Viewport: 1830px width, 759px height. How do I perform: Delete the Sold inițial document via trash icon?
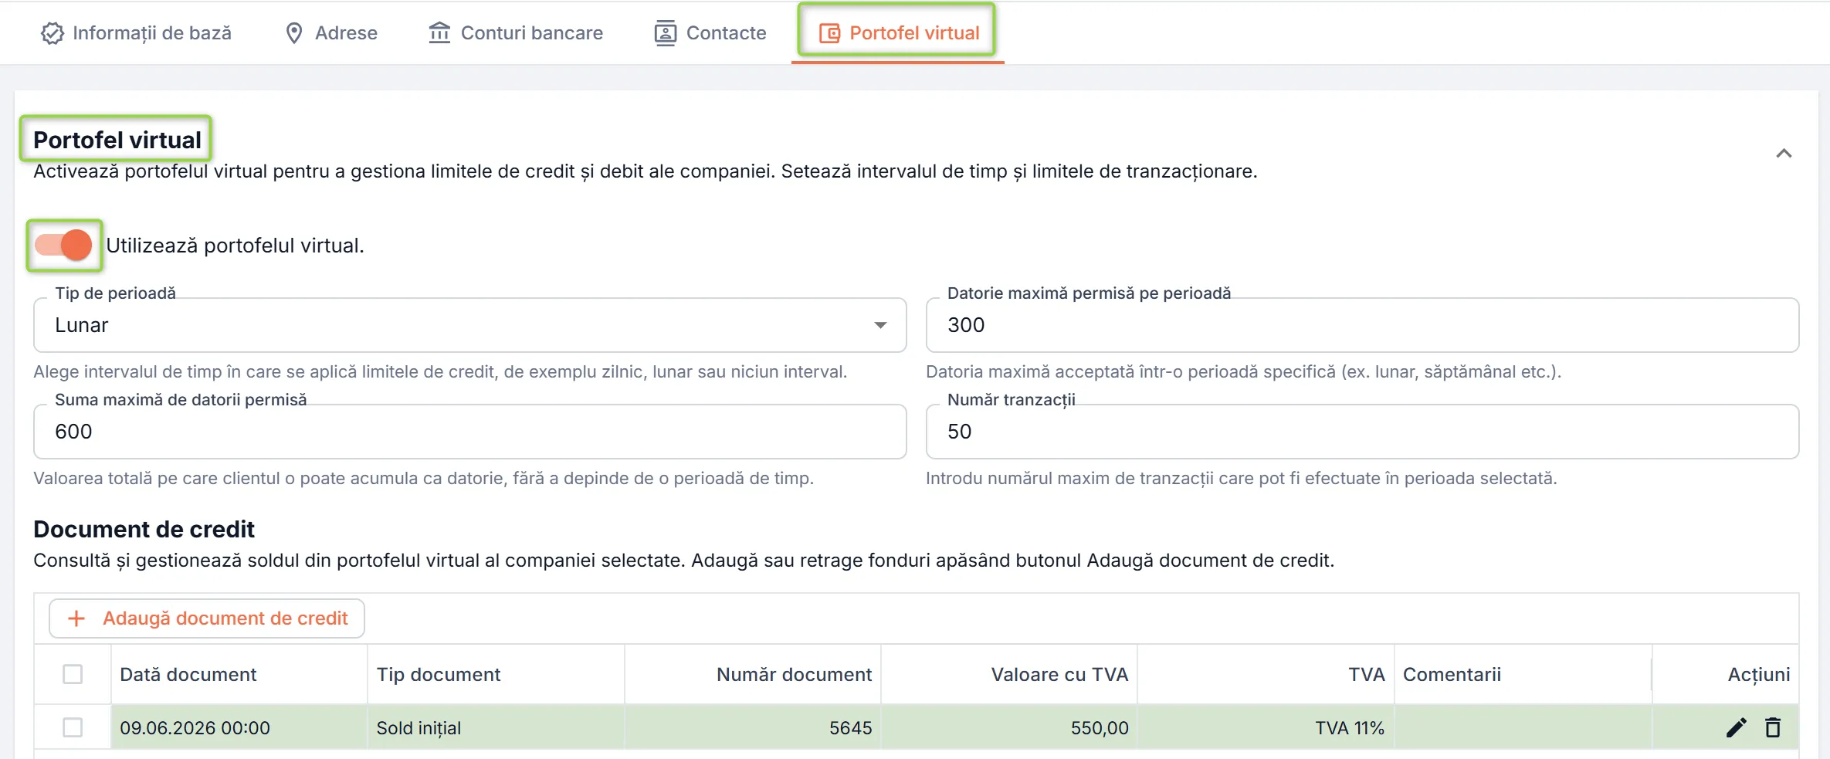(1773, 727)
